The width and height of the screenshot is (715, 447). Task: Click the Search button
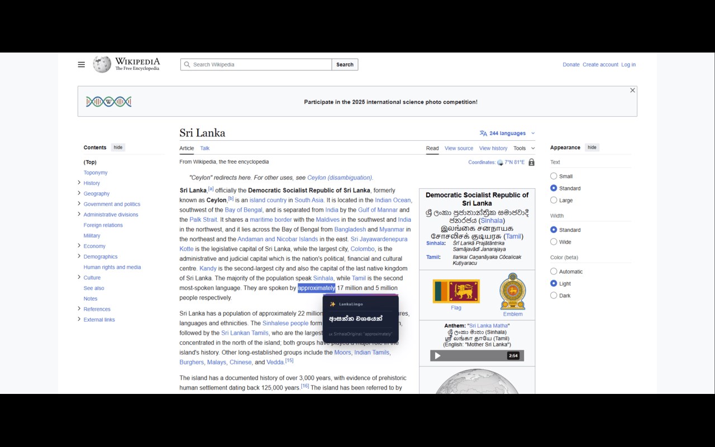pyautogui.click(x=345, y=65)
